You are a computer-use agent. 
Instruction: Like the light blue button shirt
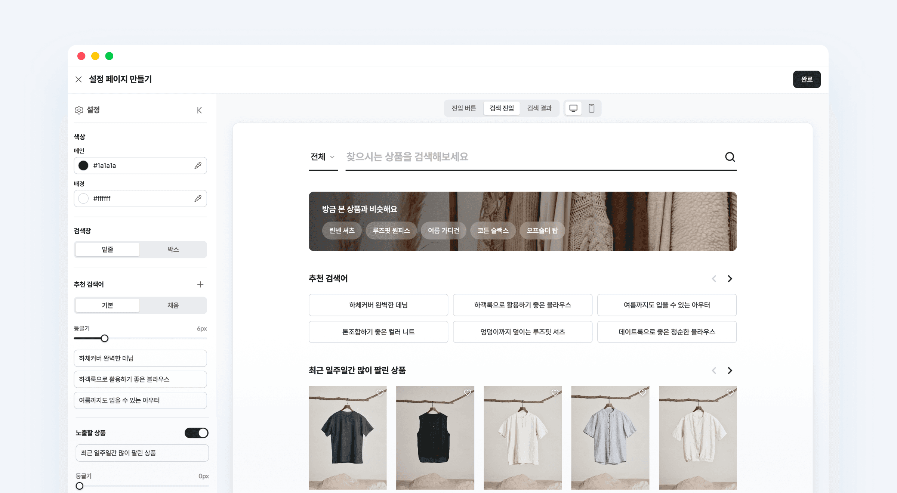click(x=642, y=393)
